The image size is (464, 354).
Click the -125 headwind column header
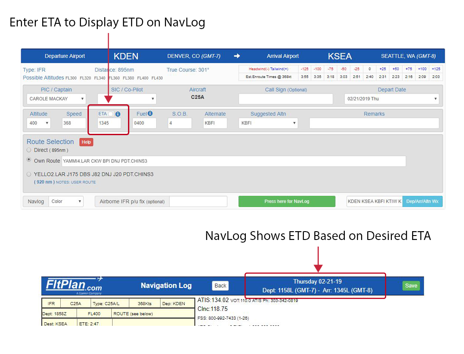pos(304,69)
